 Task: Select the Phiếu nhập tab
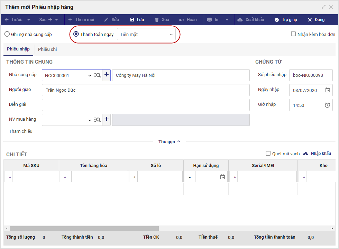[18, 49]
